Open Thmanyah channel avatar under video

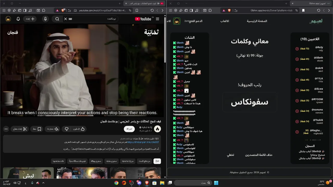pyautogui.click(x=157, y=129)
